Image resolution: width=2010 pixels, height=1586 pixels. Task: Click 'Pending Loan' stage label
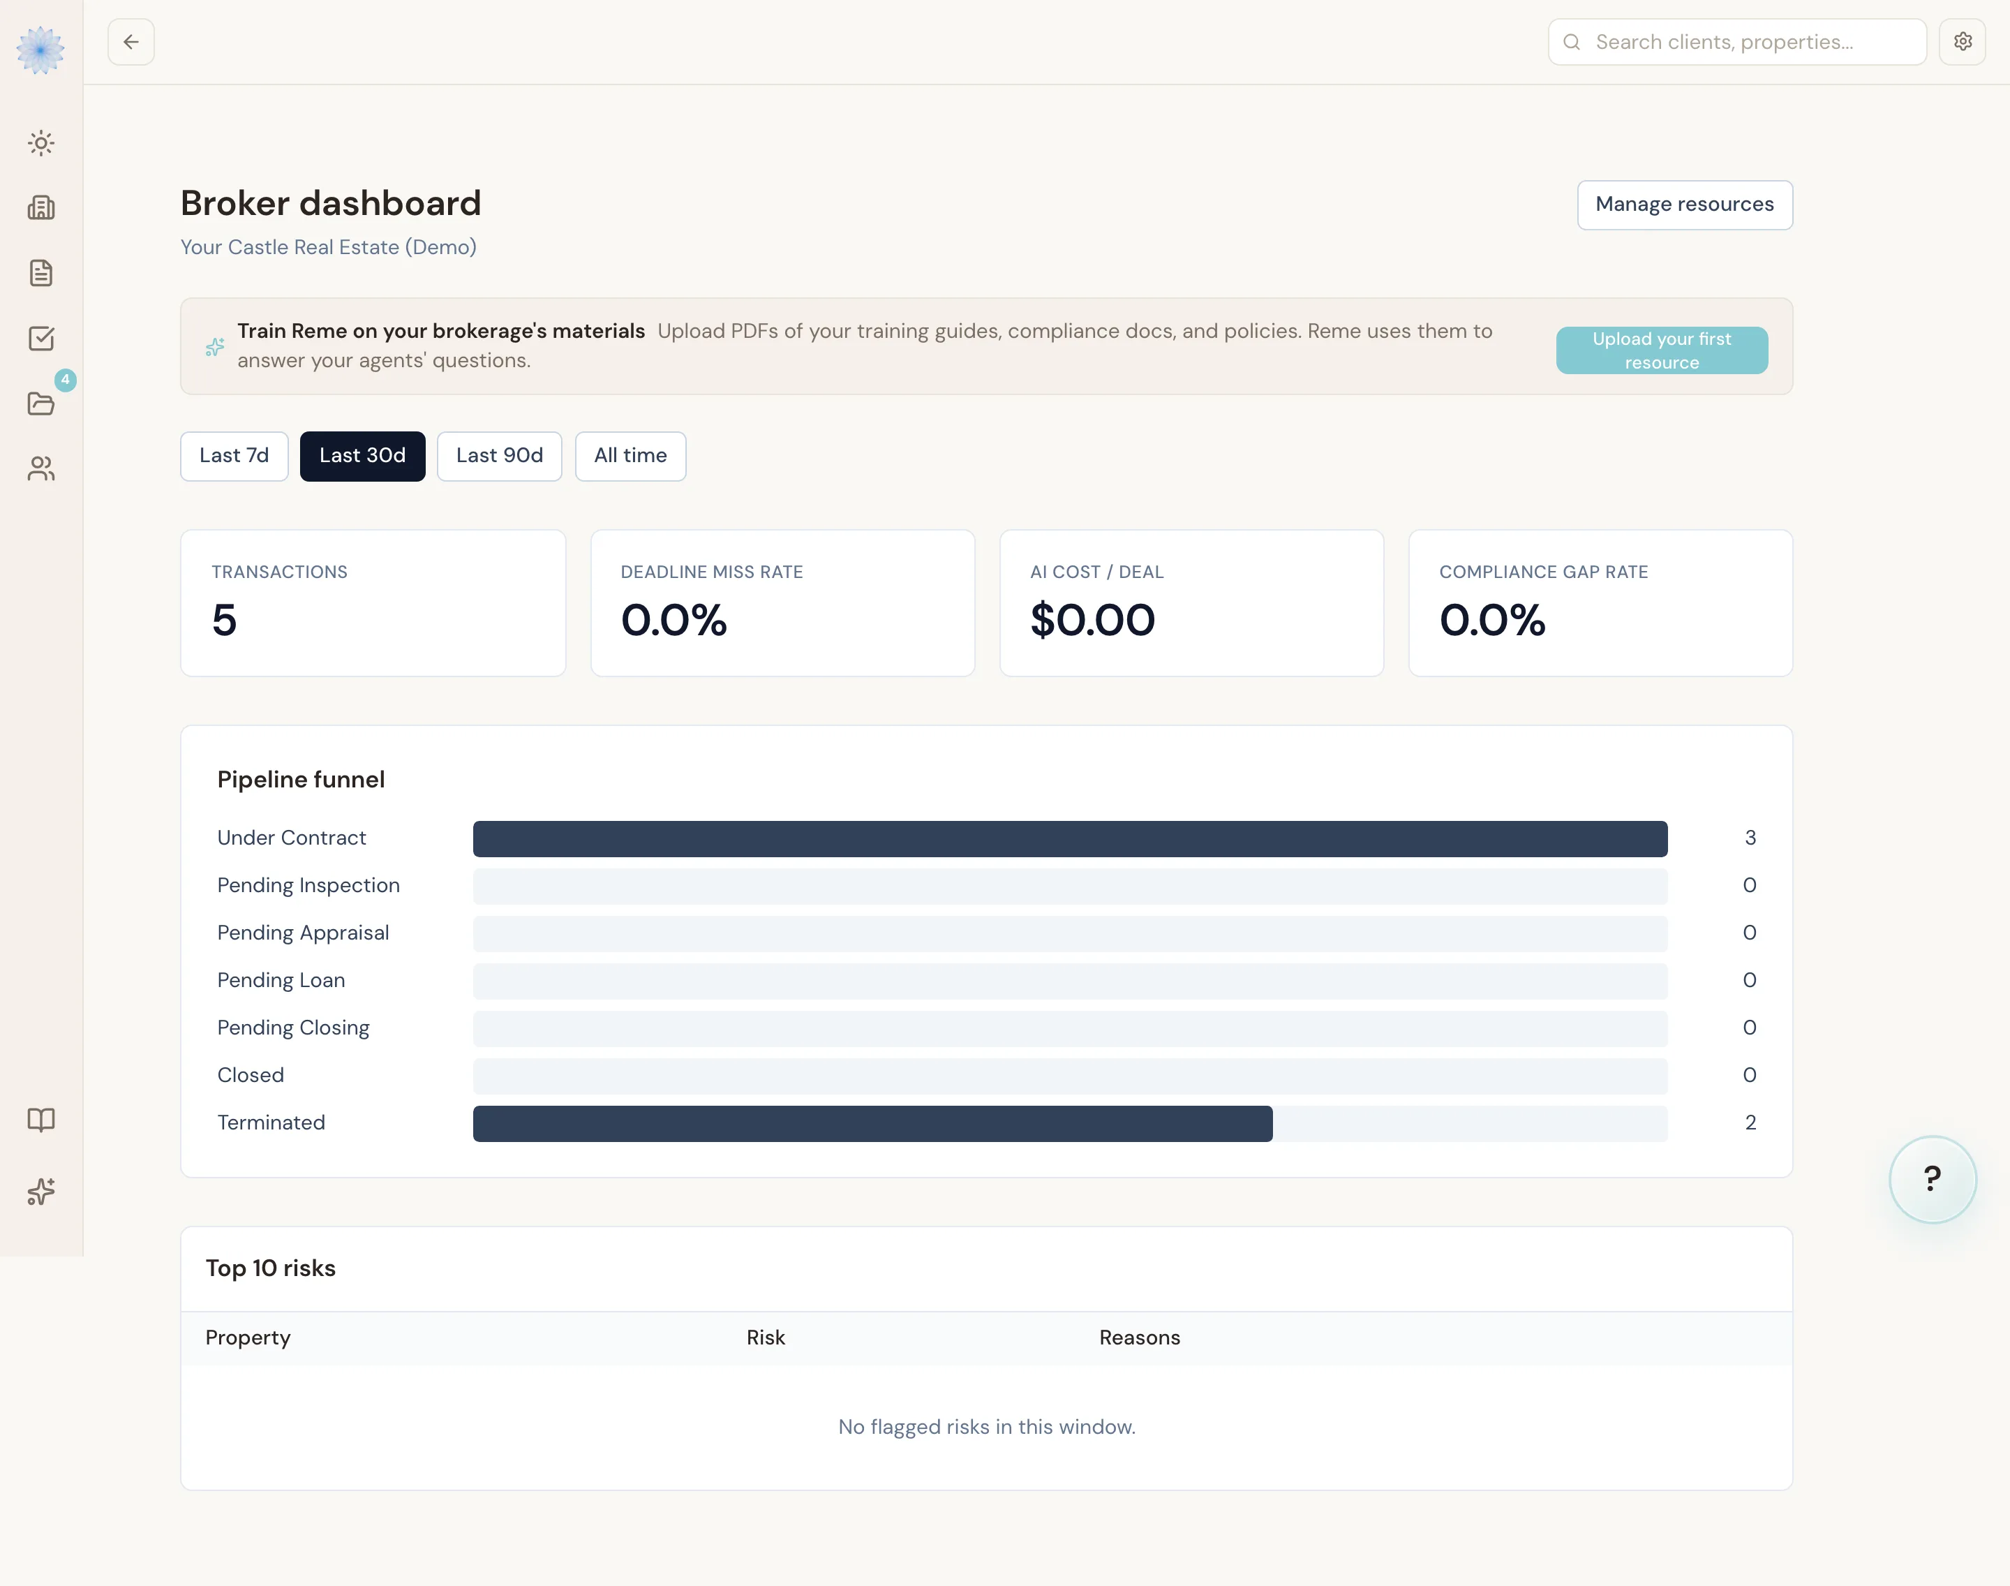[281, 979]
